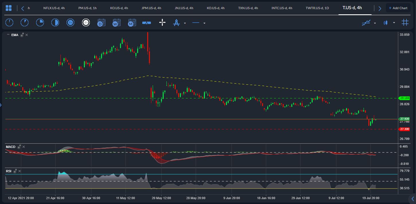
Task: Toggle the chart grid lines
Action: click(405, 23)
